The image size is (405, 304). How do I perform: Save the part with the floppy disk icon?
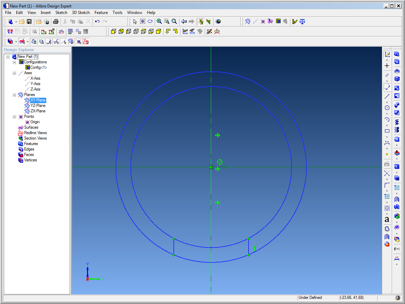point(29,21)
